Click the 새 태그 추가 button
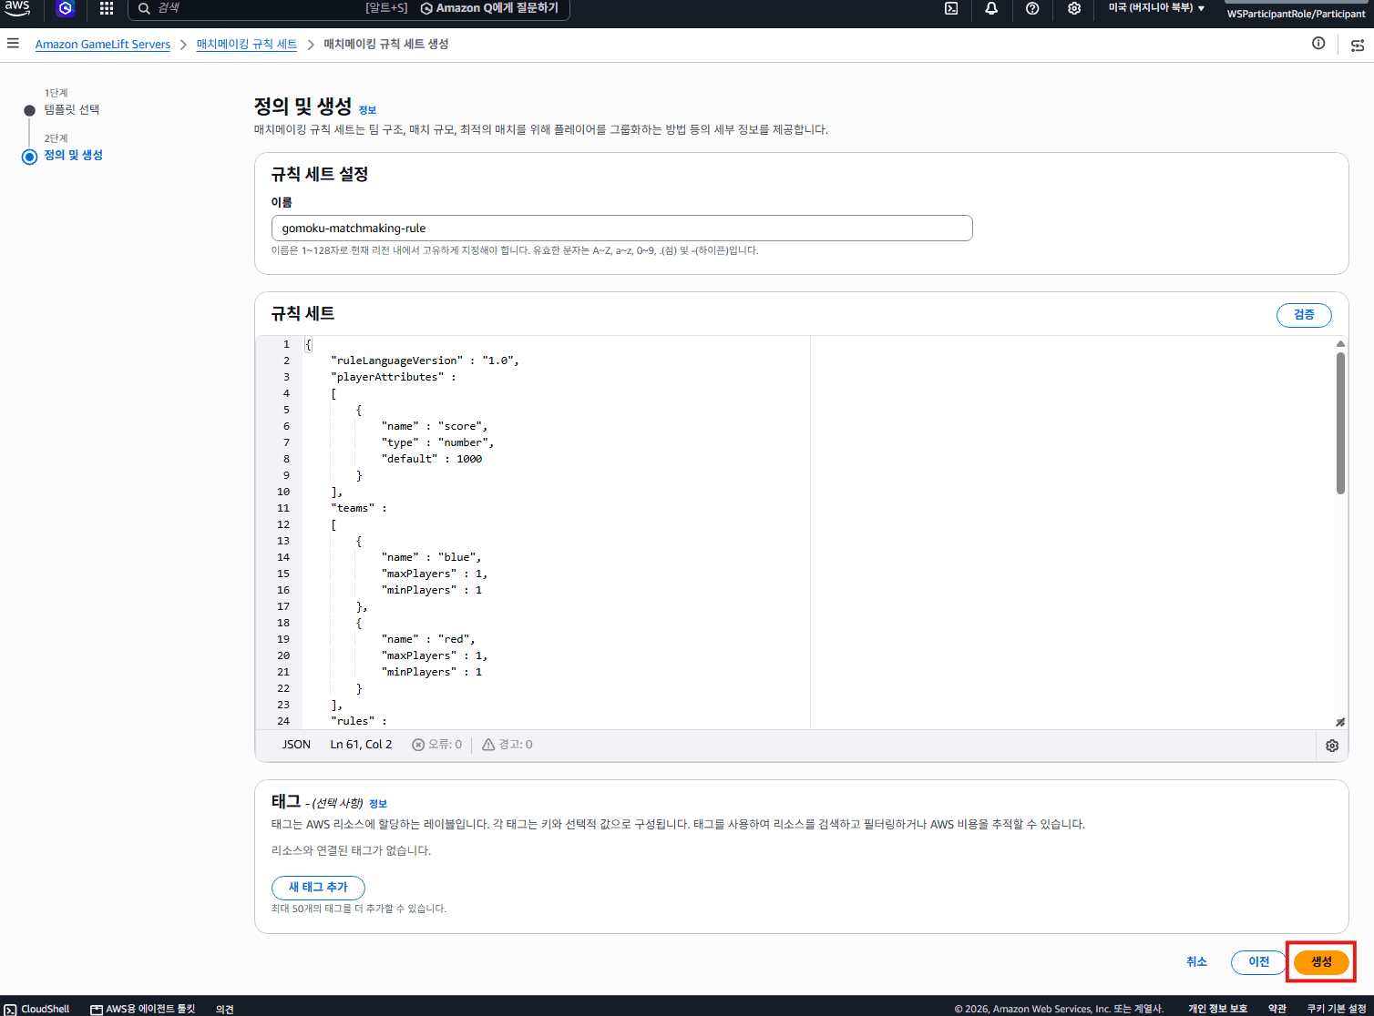 tap(318, 888)
